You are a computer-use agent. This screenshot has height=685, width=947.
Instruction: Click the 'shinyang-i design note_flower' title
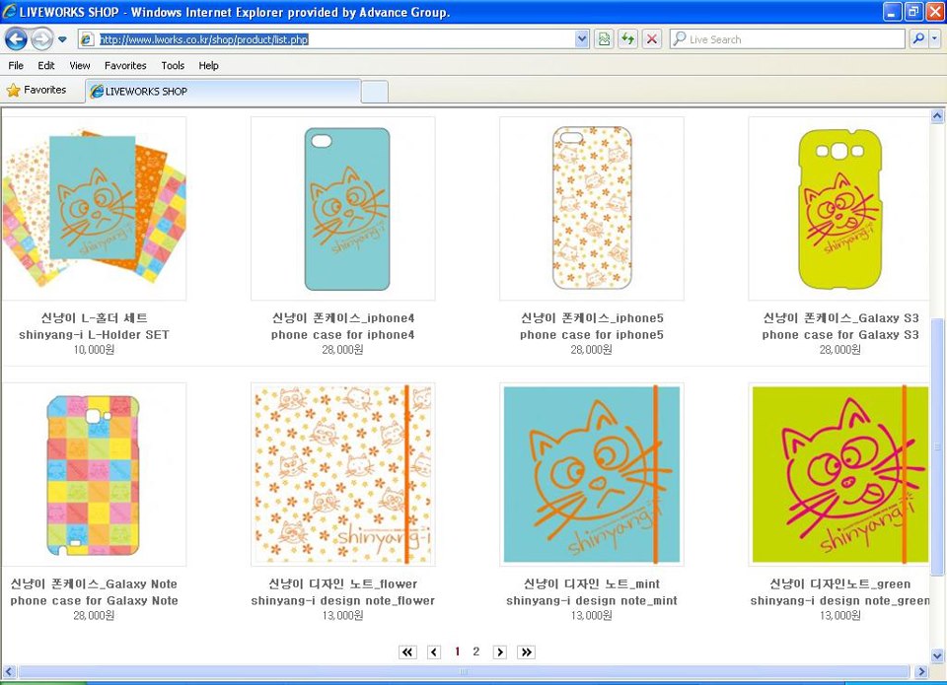343,601
